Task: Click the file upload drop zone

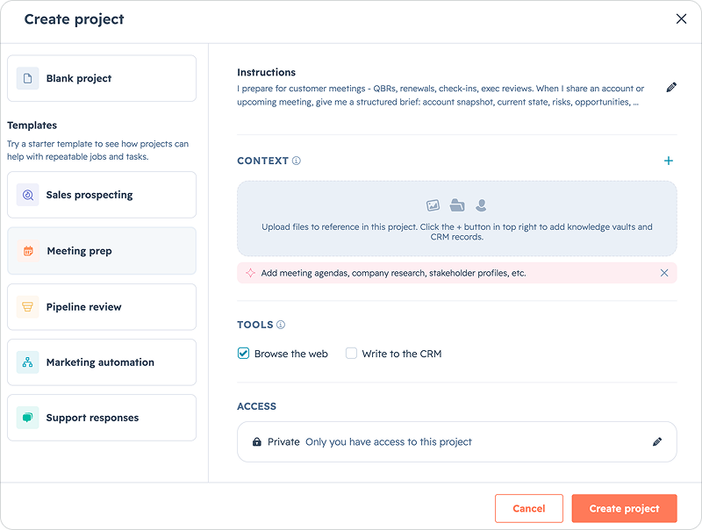Action: point(456,218)
